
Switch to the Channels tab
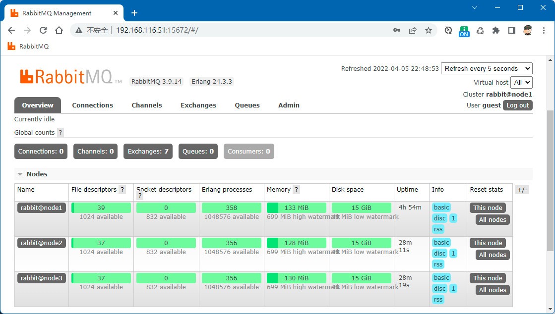(147, 105)
